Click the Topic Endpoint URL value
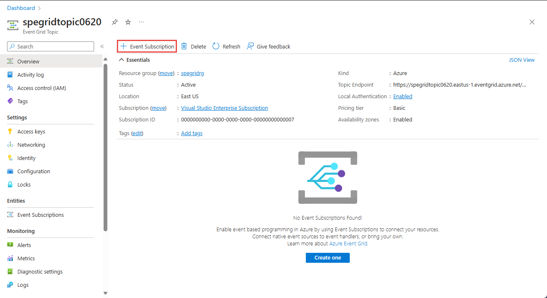 [x=460, y=85]
